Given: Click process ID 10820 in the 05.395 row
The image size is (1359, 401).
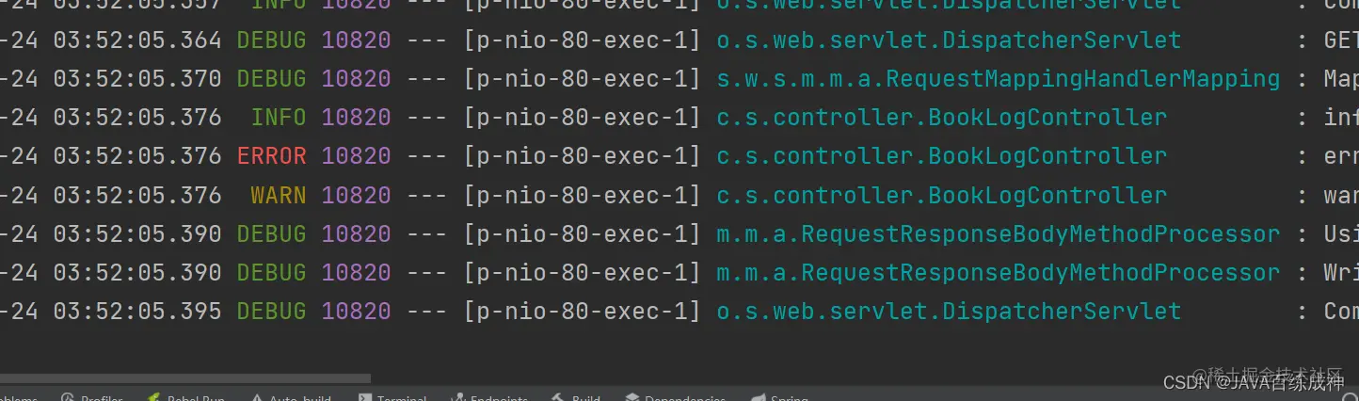Looking at the screenshot, I should [x=356, y=311].
